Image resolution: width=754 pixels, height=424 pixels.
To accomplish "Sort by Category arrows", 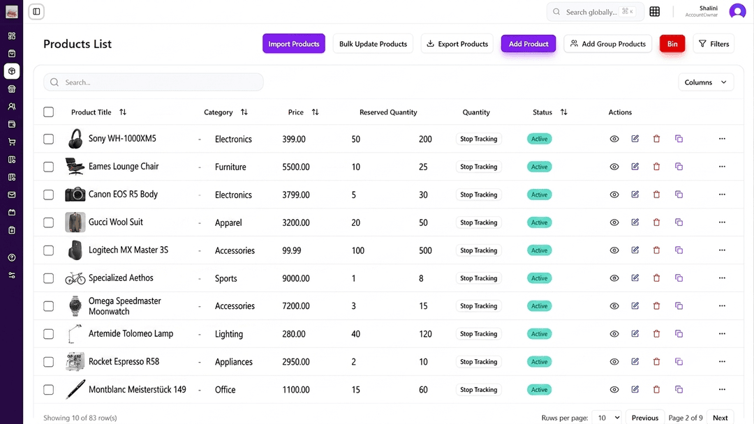I will pyautogui.click(x=244, y=112).
